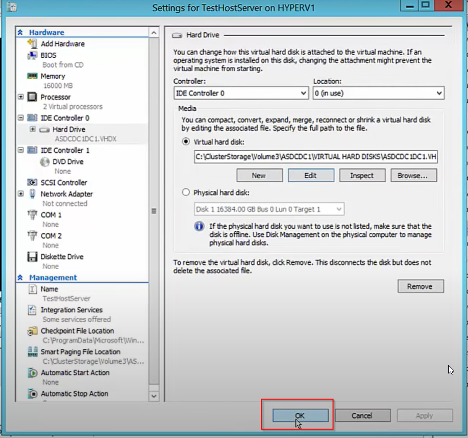468x438 pixels.
Task: Click the Checkpoint File Location icon
Action: [x=32, y=331]
